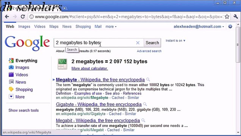Go to Maps in top navigation
This screenshot has height=136, width=241.
(54, 26)
